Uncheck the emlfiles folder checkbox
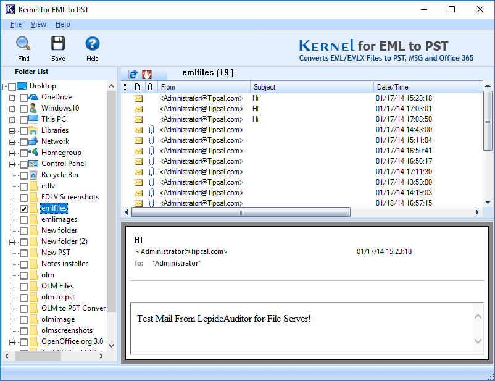 23,209
